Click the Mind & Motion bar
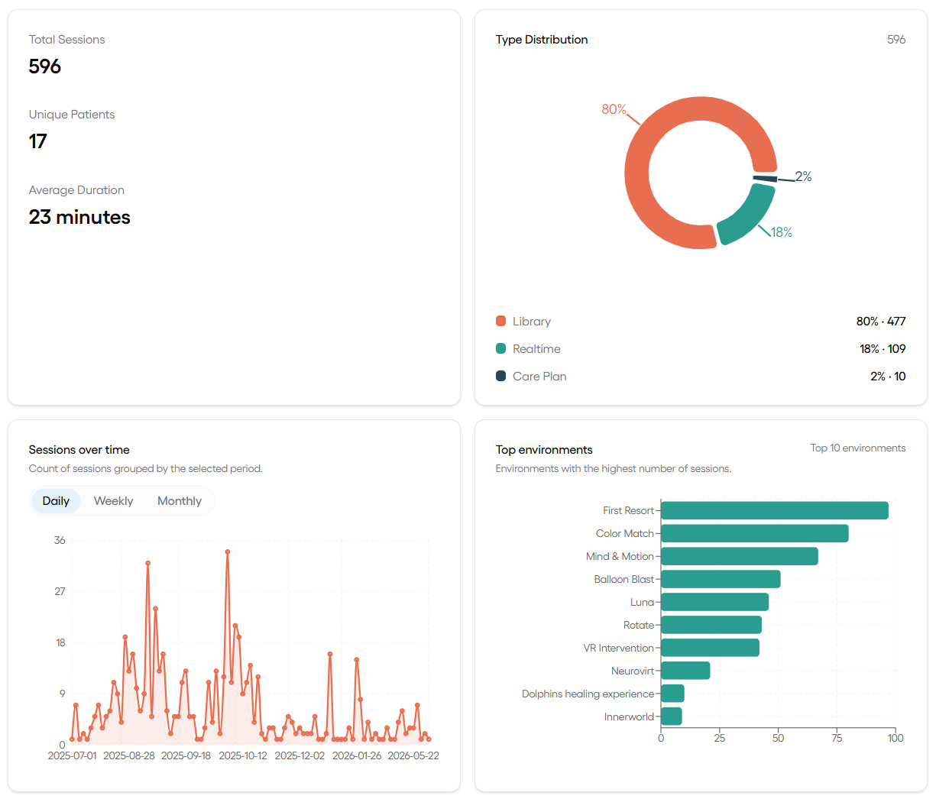936x799 pixels. (740, 556)
